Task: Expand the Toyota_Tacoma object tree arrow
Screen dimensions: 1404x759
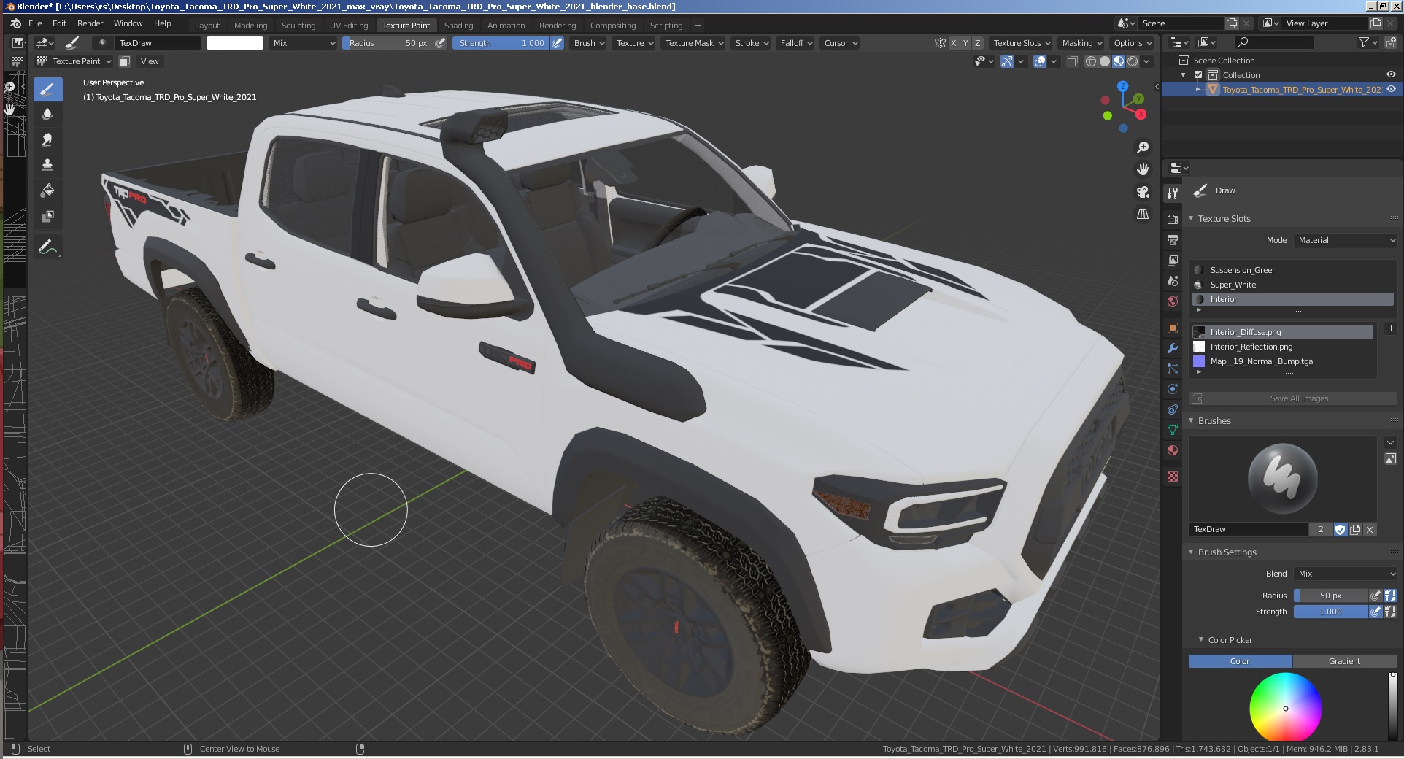Action: click(1198, 89)
